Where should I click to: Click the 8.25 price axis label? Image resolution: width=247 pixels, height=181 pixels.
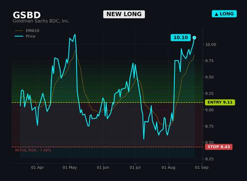click(x=209, y=159)
